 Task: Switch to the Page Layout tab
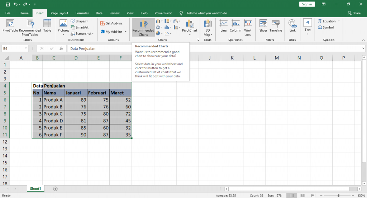[x=59, y=13]
